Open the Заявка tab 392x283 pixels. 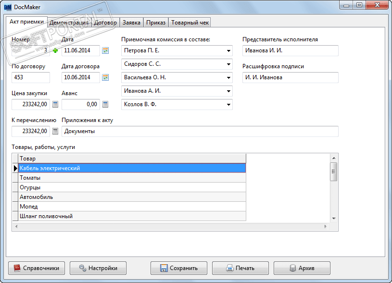coord(131,23)
